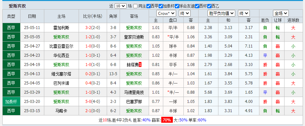Click the 比雷亚雷亚尔 team link
The width and height of the screenshot is (305, 126).
pos(61,46)
